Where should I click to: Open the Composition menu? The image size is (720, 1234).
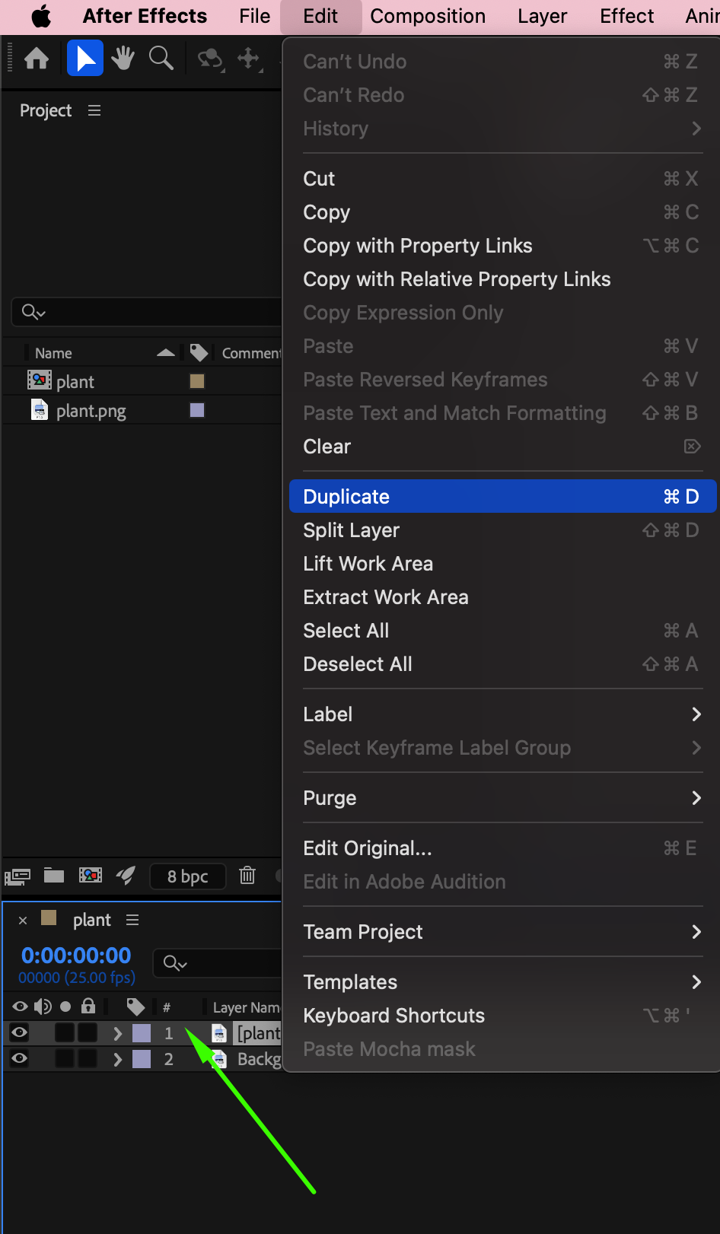pyautogui.click(x=428, y=16)
